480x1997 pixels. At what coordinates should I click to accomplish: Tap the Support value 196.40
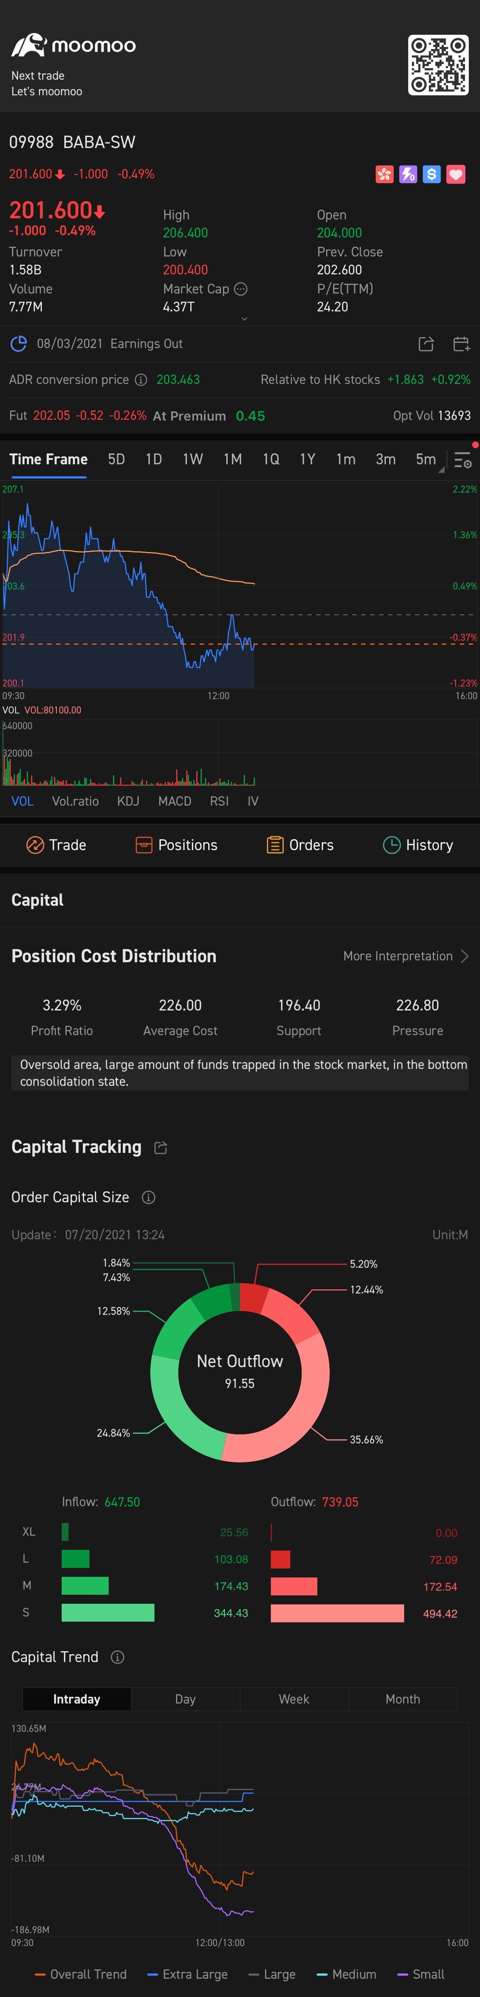pos(299,1005)
